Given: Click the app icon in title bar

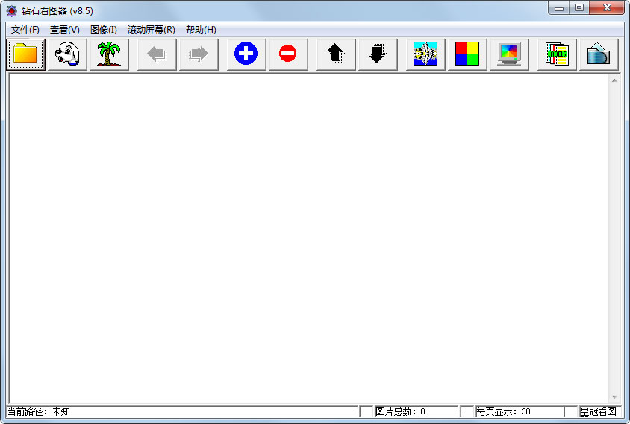Looking at the screenshot, I should point(12,11).
